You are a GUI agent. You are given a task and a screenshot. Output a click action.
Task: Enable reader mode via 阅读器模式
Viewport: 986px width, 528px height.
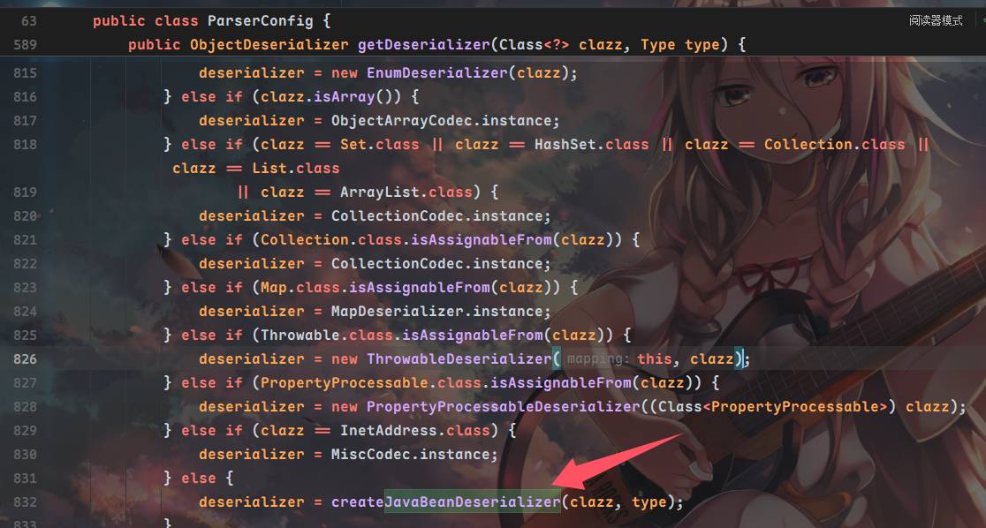click(x=935, y=20)
